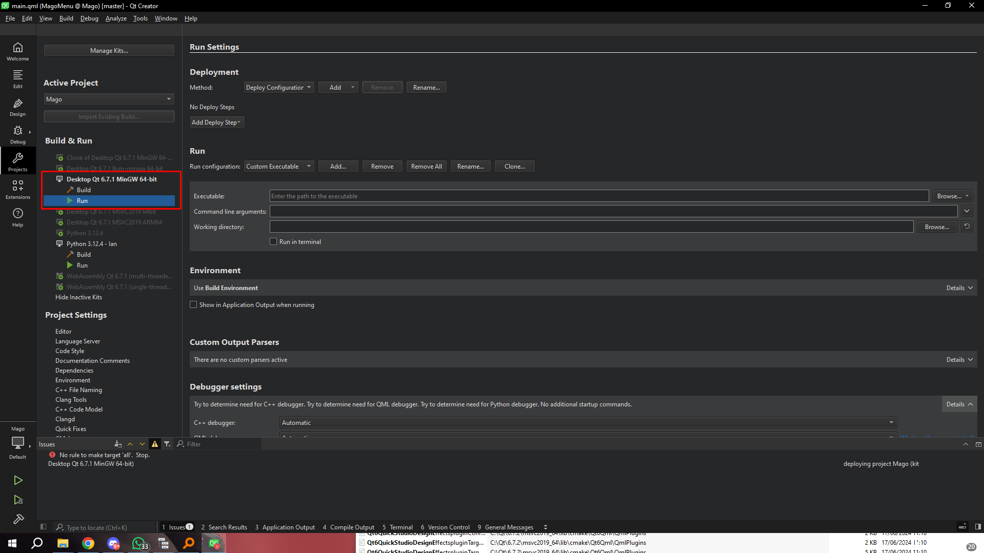Toggle the warnings filter icon in Issues
Screen dimensions: 984x553
[155, 444]
